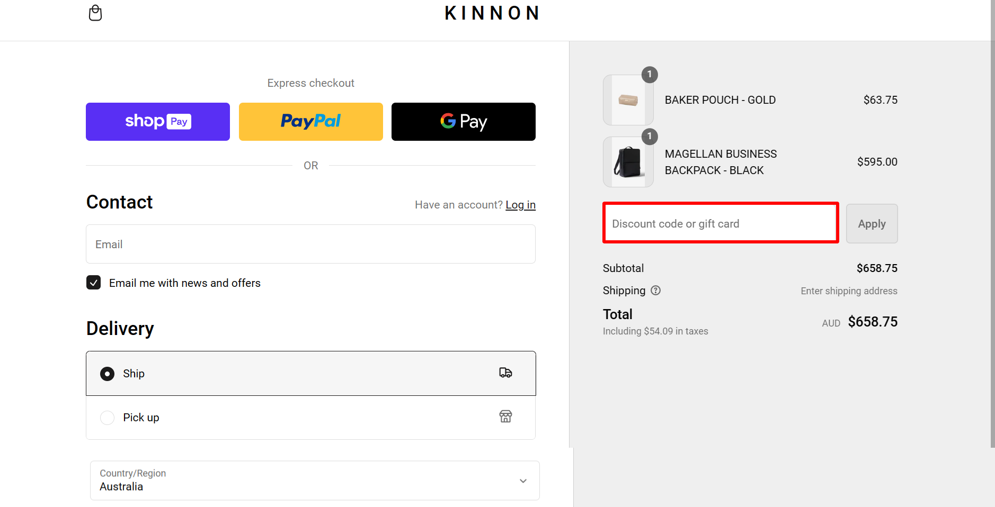Expand the Magellan Backpack quantity badge
995x507 pixels.
point(650,137)
